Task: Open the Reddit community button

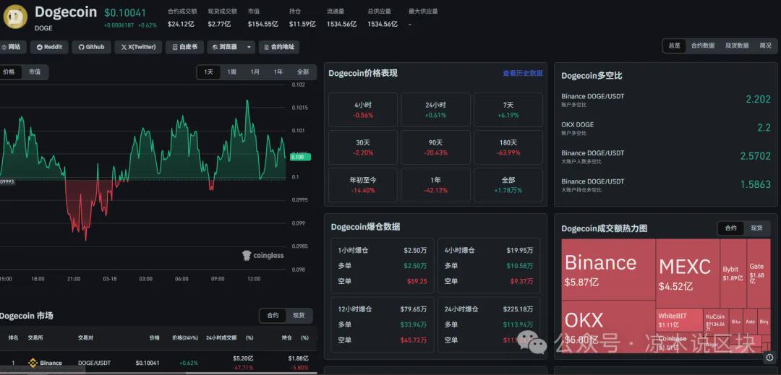Action: (49, 47)
